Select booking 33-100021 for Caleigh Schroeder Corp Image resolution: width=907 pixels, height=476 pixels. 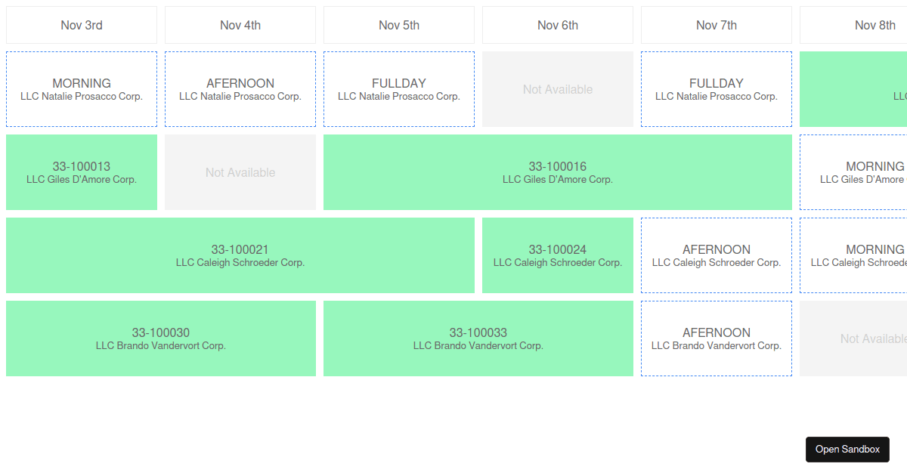(x=240, y=255)
